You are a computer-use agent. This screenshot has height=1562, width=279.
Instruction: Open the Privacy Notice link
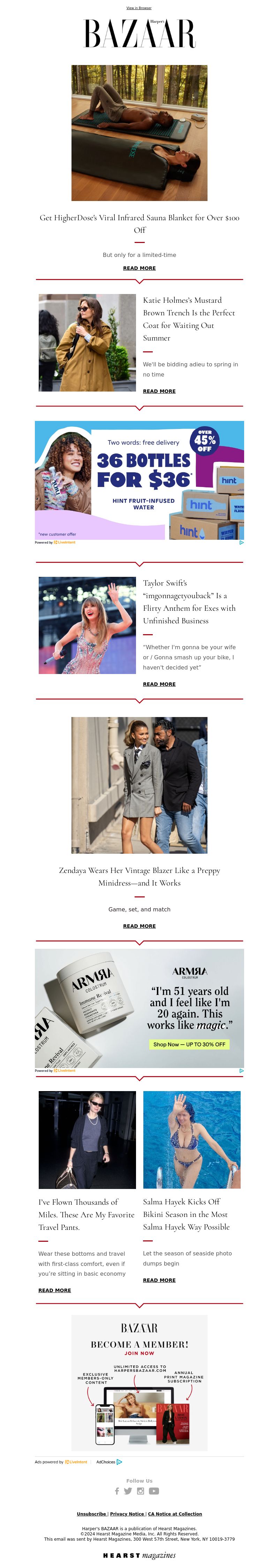(127, 1514)
